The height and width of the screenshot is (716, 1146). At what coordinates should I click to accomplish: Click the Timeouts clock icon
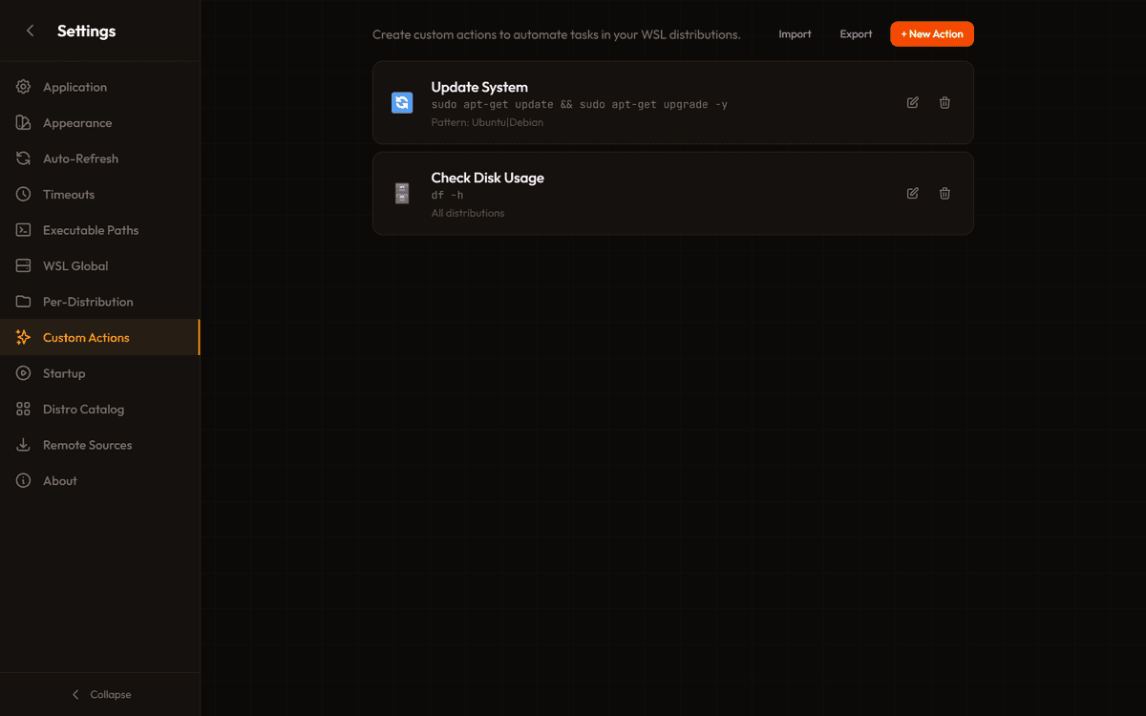coord(23,194)
